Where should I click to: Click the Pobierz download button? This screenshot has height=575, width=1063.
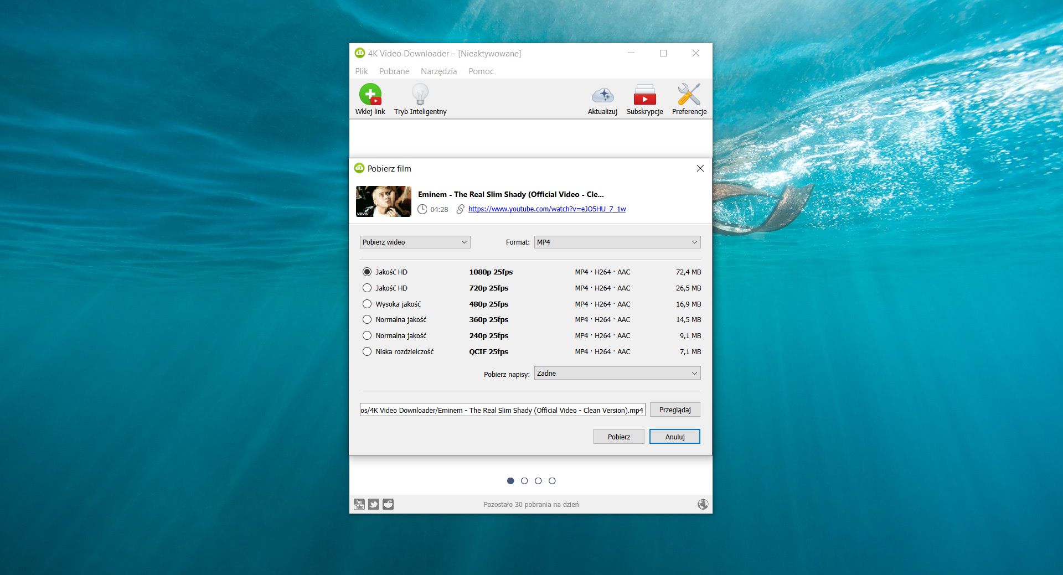[618, 436]
